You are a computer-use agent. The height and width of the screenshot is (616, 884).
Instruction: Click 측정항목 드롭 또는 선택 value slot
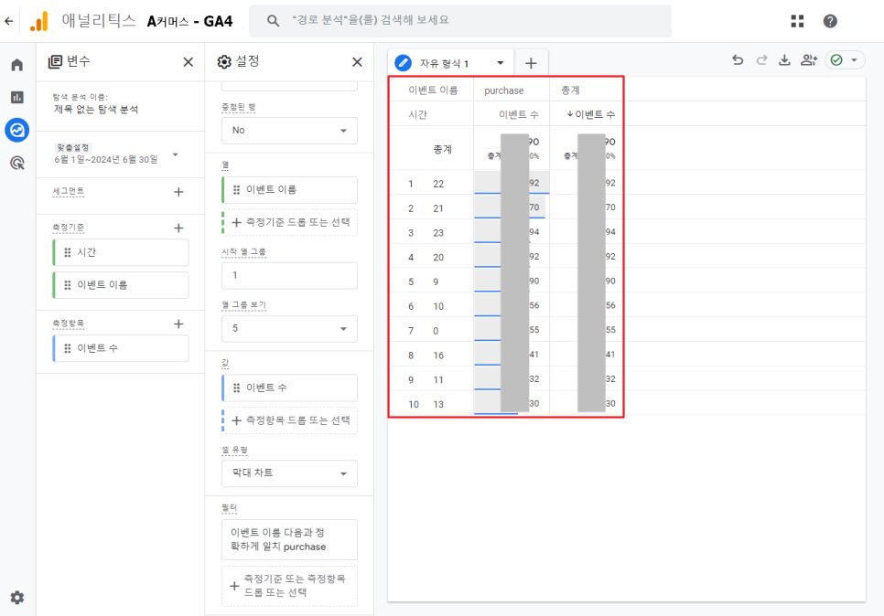[x=289, y=420]
